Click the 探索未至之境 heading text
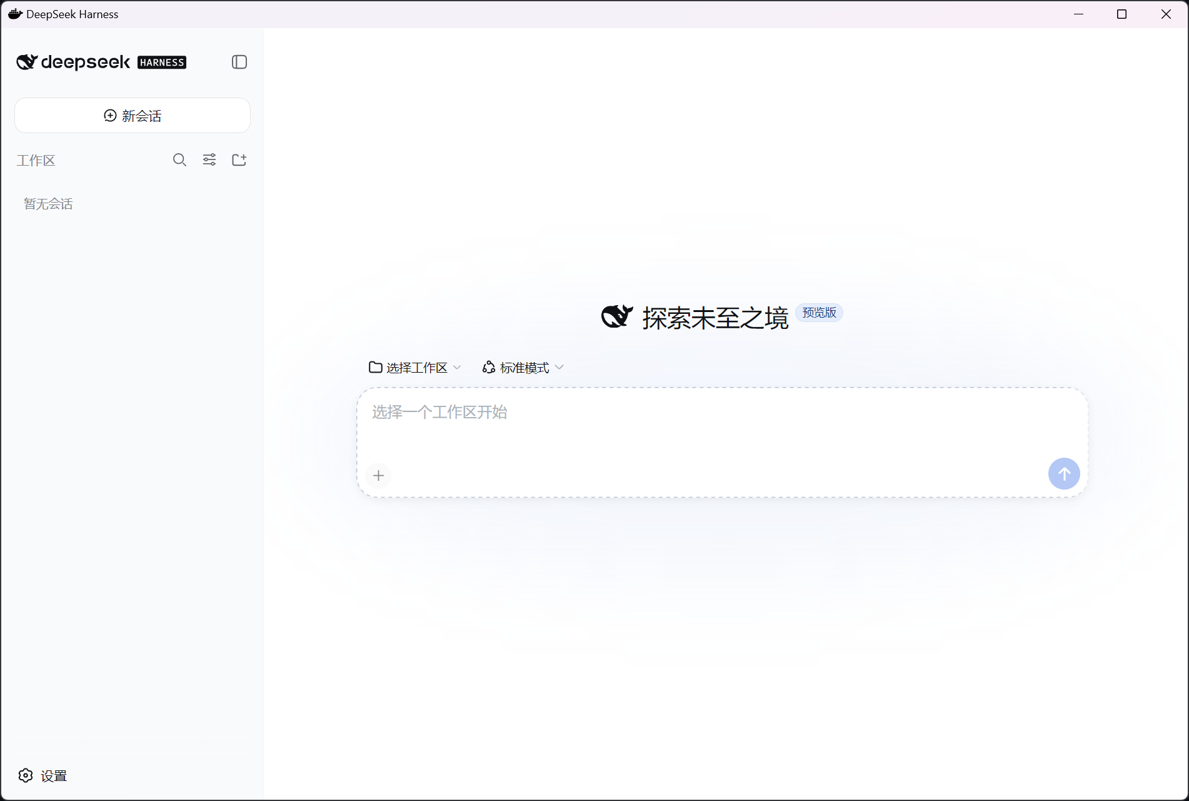 [x=715, y=318]
